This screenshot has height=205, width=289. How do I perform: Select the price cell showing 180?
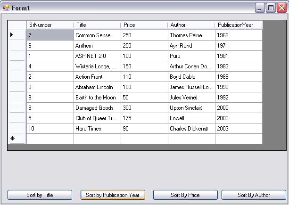pos(144,87)
